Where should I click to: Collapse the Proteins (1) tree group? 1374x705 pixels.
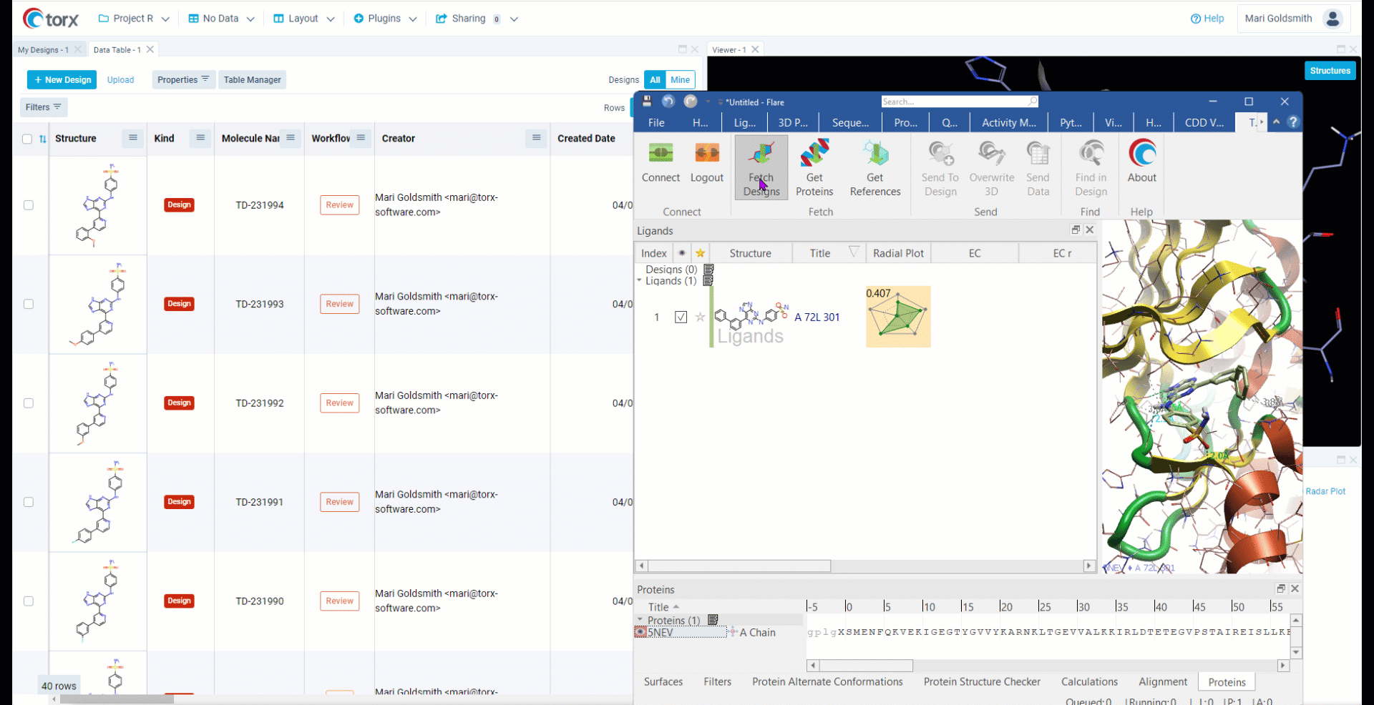[x=640, y=620]
